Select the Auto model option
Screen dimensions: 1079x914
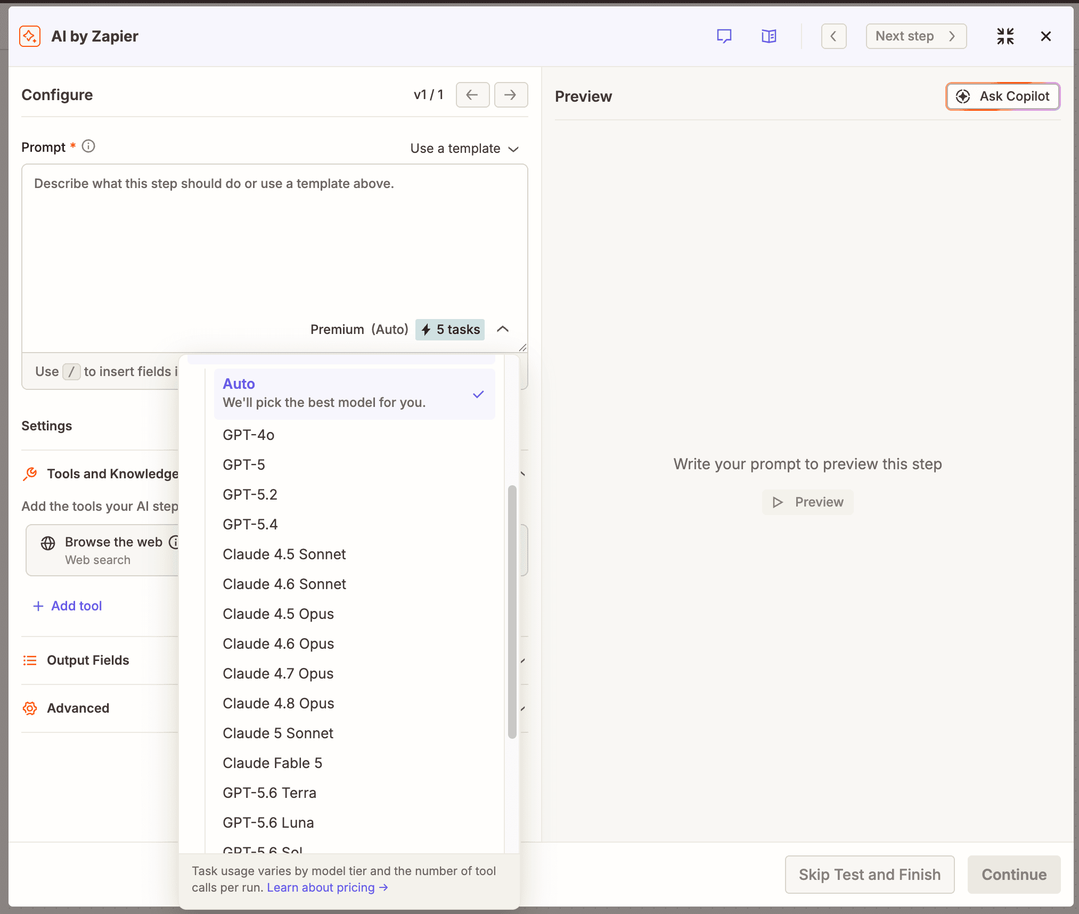(354, 394)
